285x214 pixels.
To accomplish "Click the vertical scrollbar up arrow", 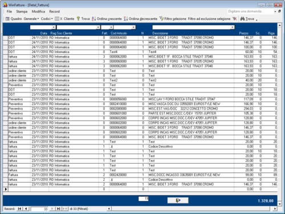I will (x=279, y=25).
